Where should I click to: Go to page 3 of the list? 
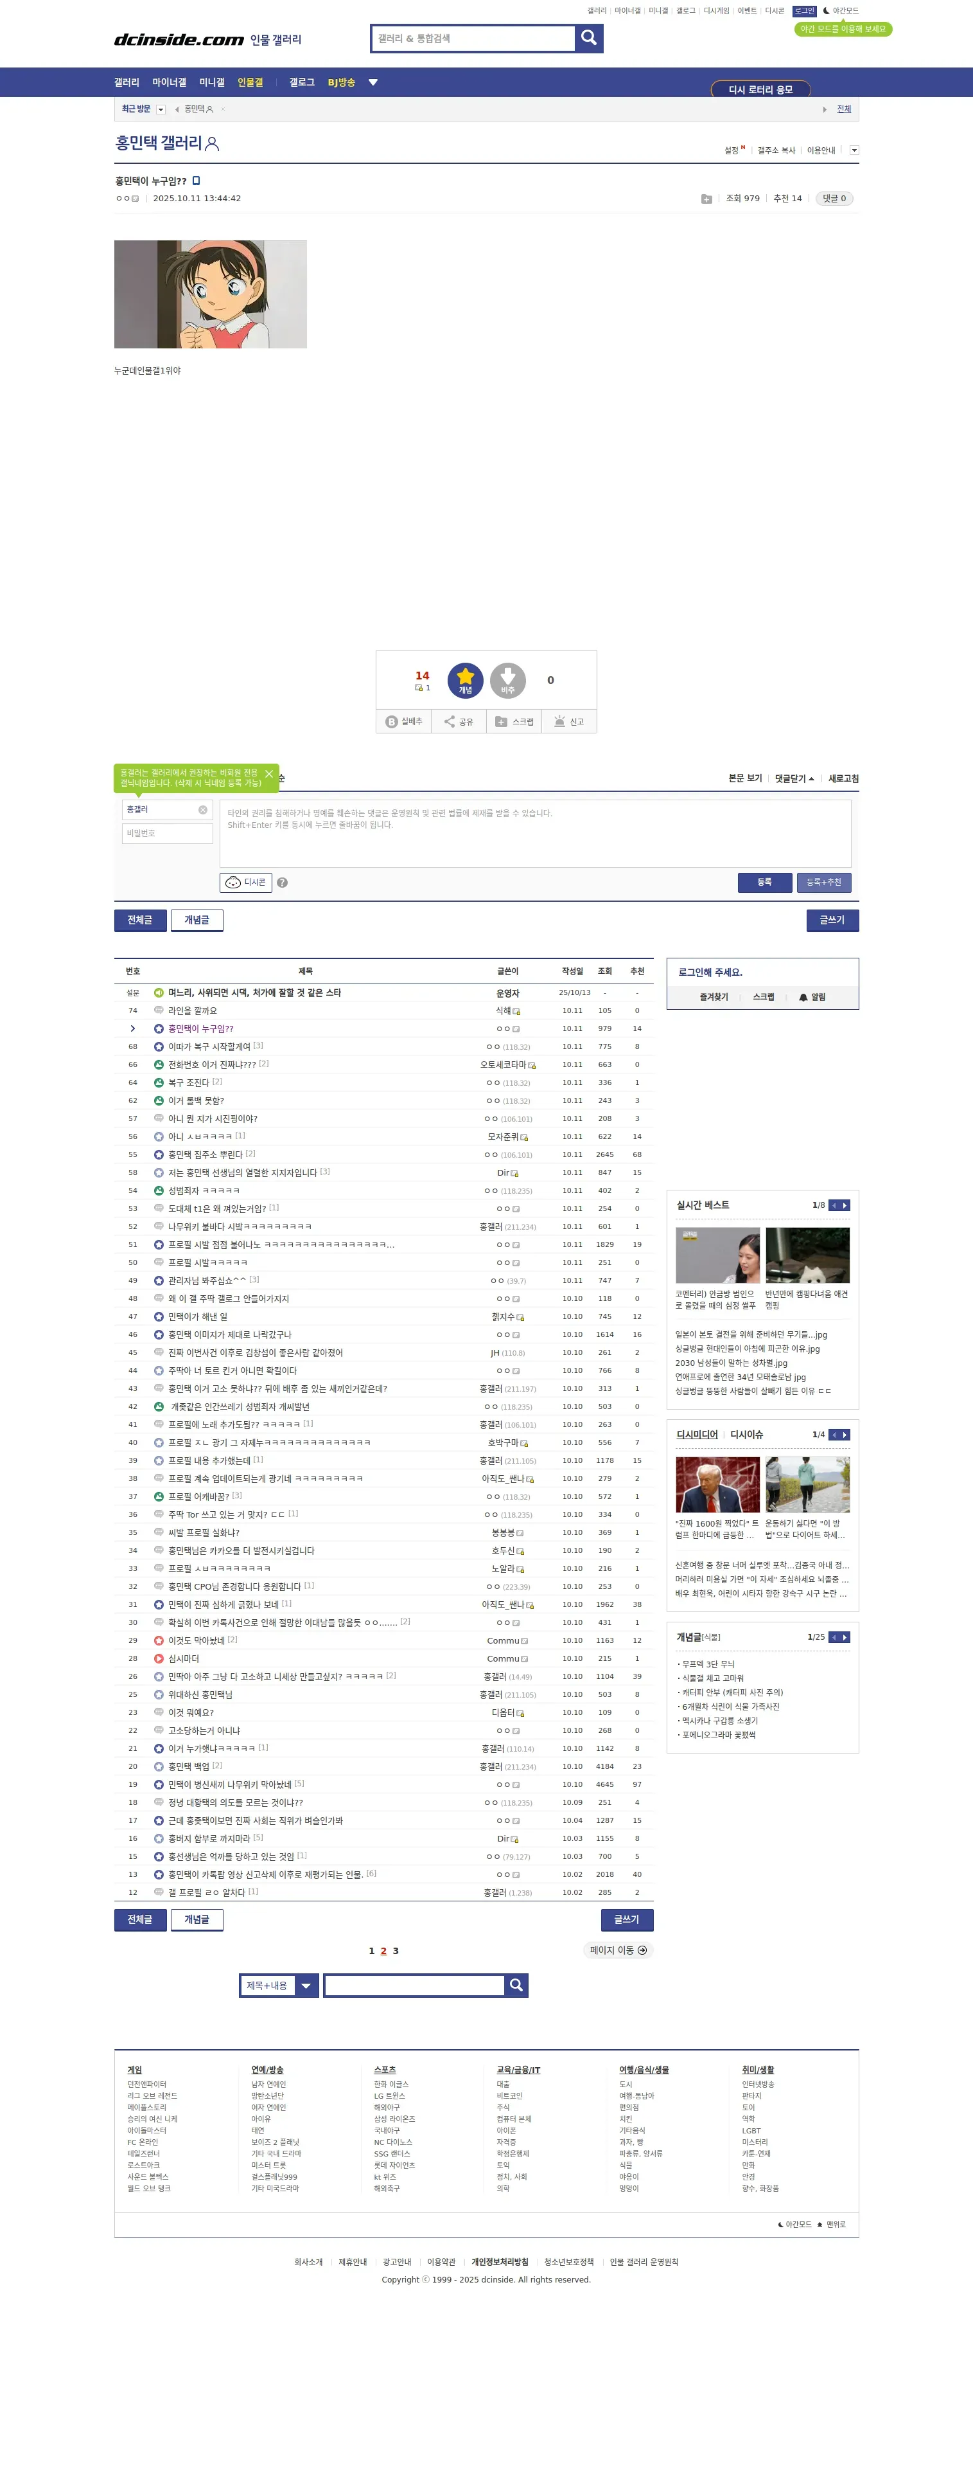(396, 1951)
